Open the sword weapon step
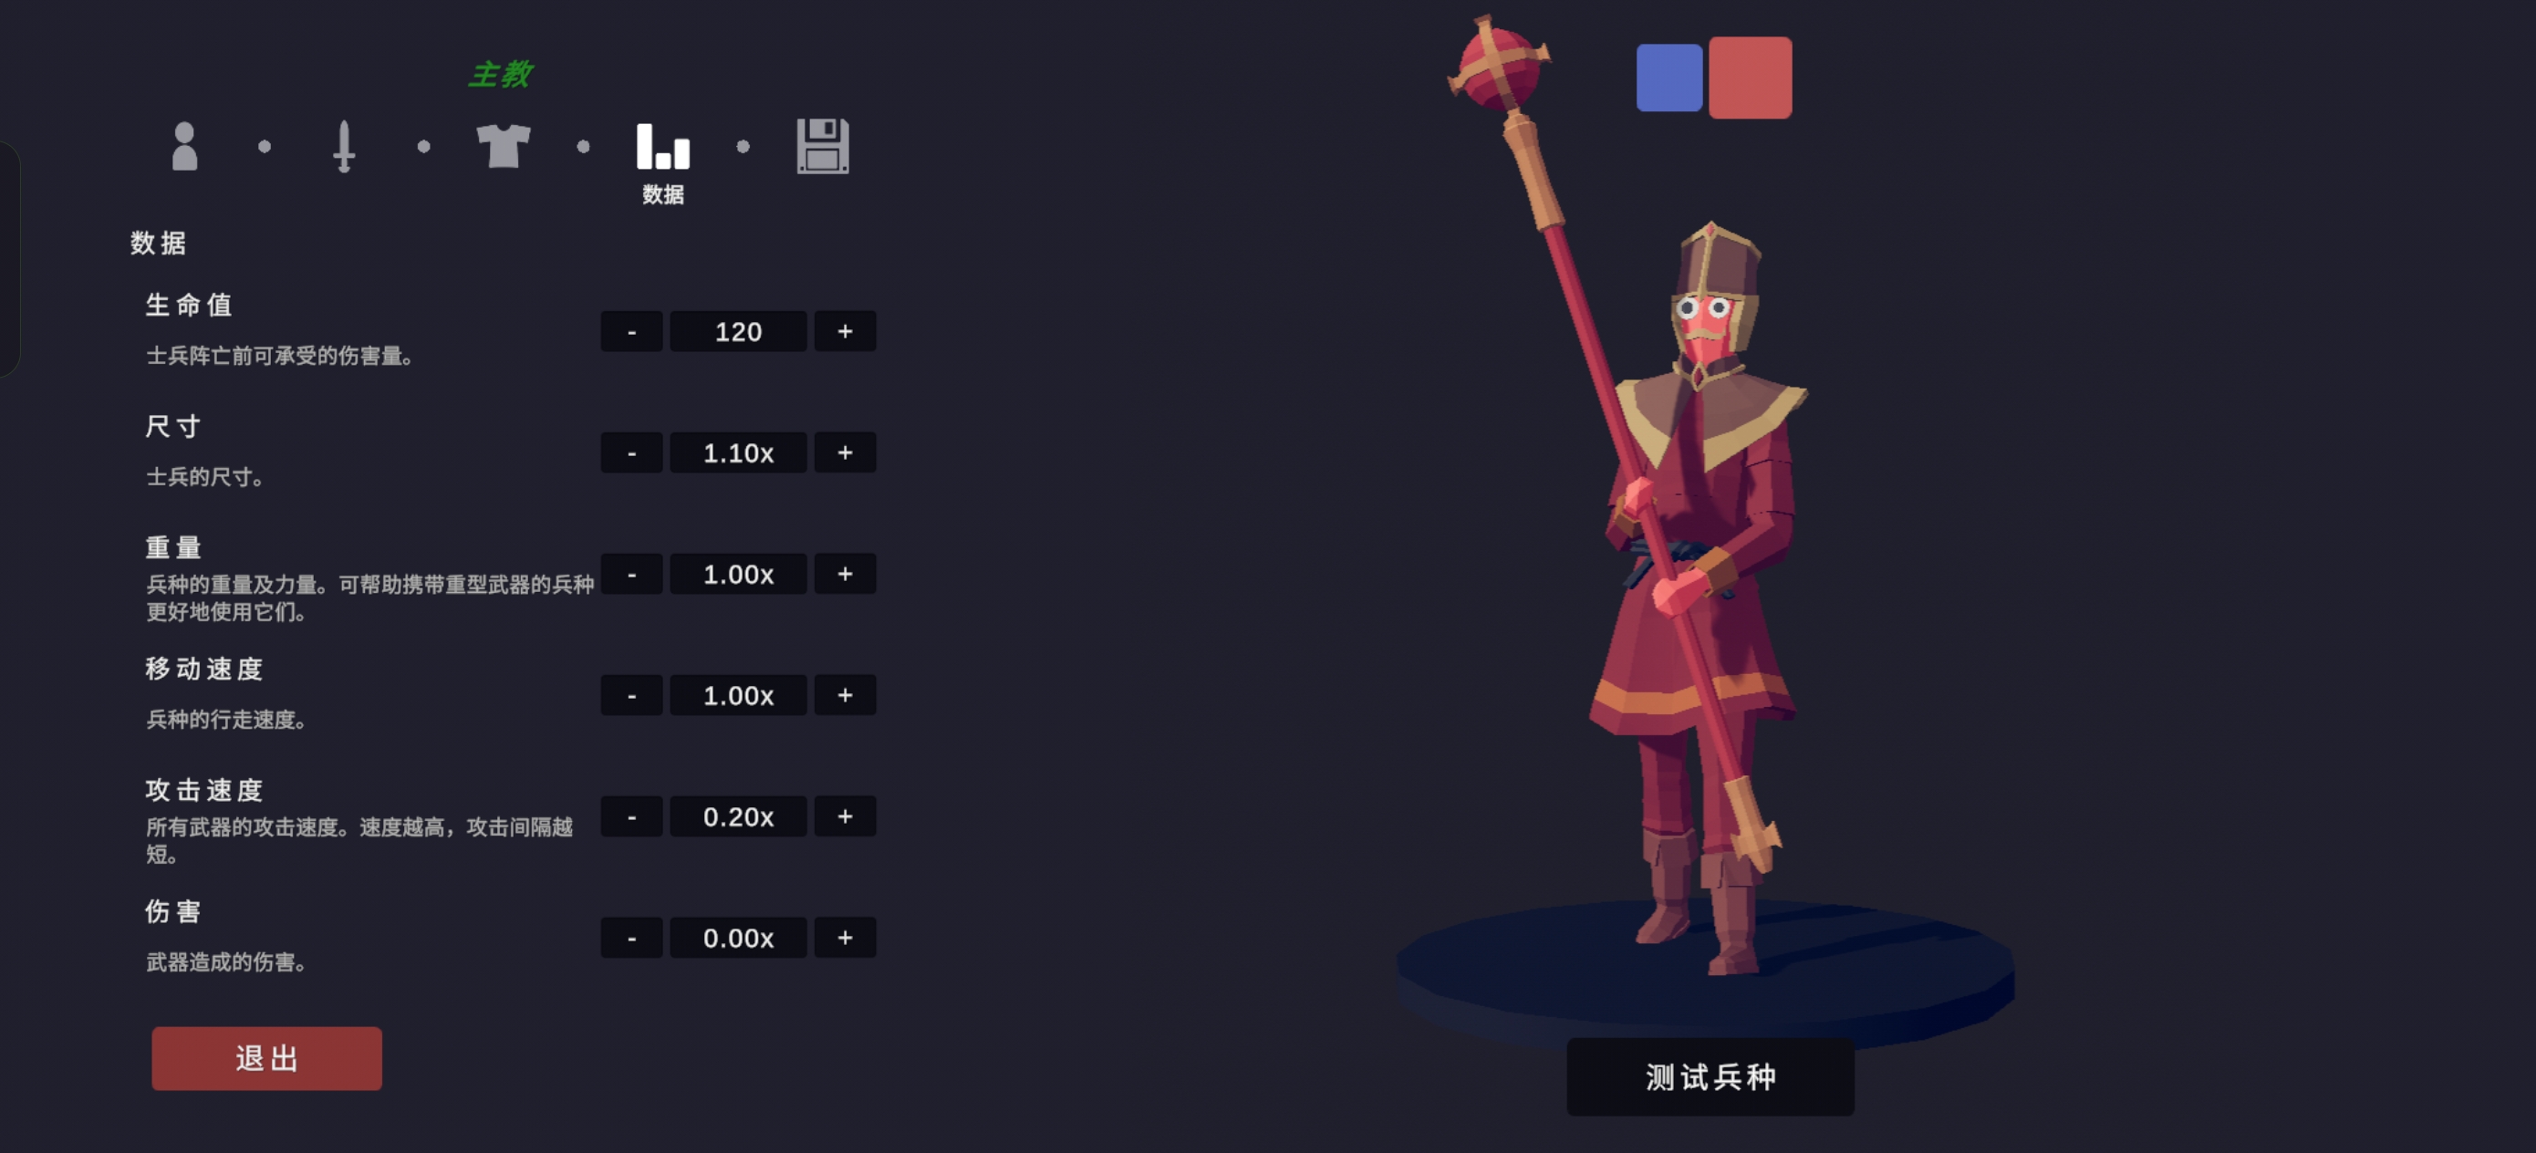 pos(344,146)
